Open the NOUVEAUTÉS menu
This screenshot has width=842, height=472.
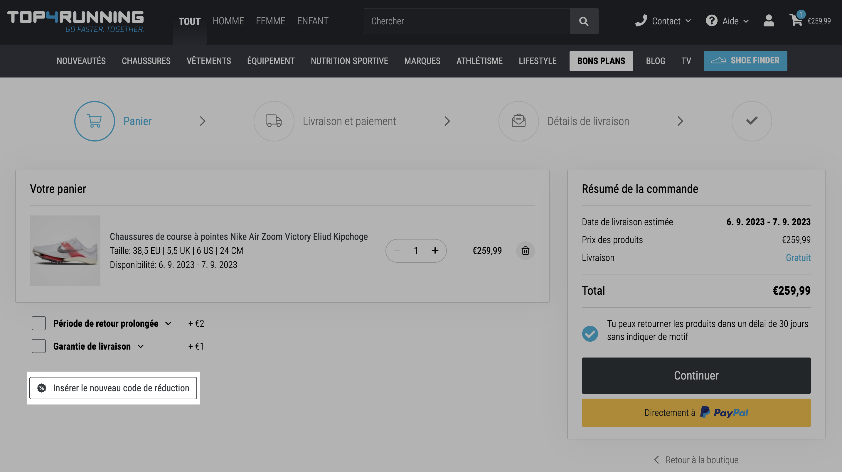[81, 61]
